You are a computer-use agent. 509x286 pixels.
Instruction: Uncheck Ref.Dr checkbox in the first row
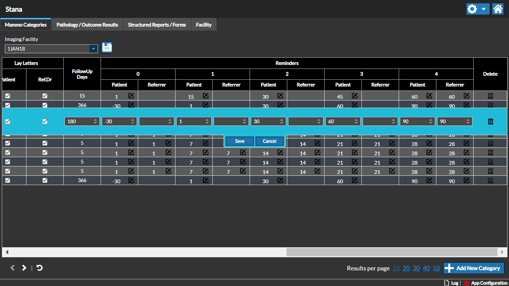pos(45,96)
